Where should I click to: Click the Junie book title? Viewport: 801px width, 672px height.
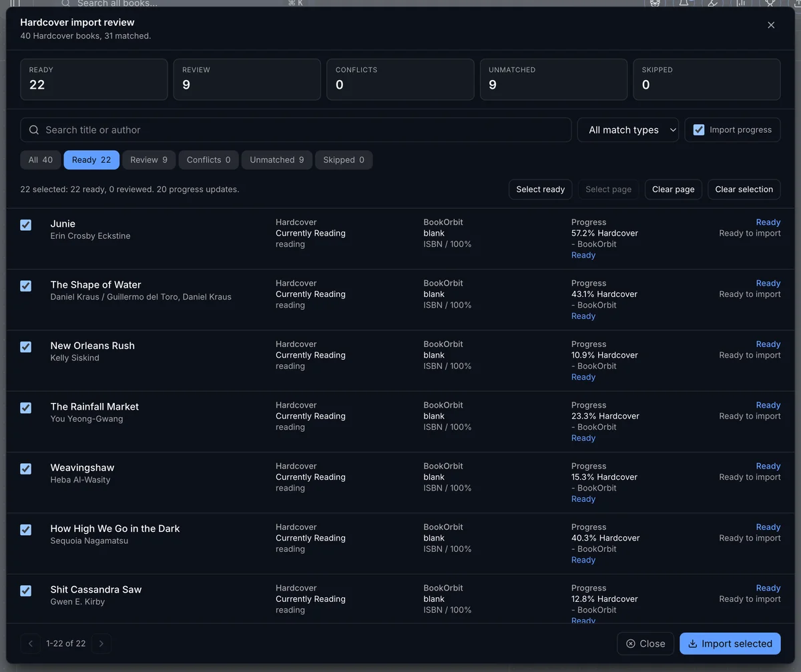63,224
